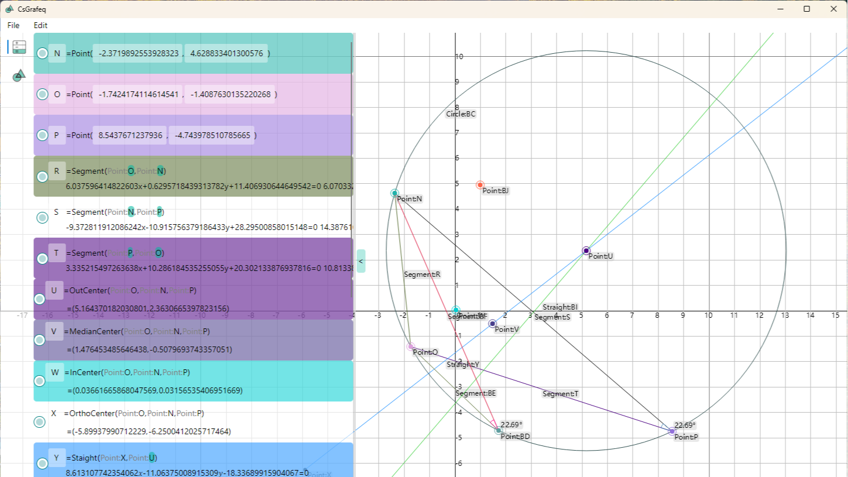Select the R name label in list
This screenshot has width=848, height=477.
pos(57,171)
